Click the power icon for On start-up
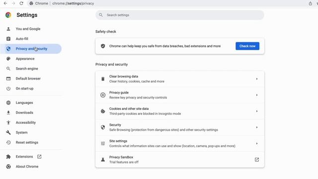This screenshot has width=318, height=179. pyautogui.click(x=8, y=89)
